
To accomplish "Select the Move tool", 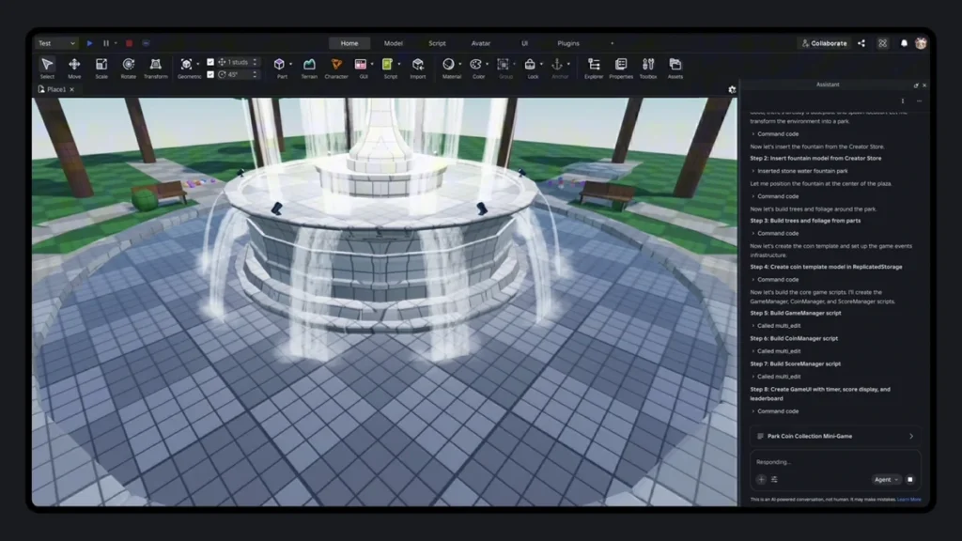I will click(74, 66).
